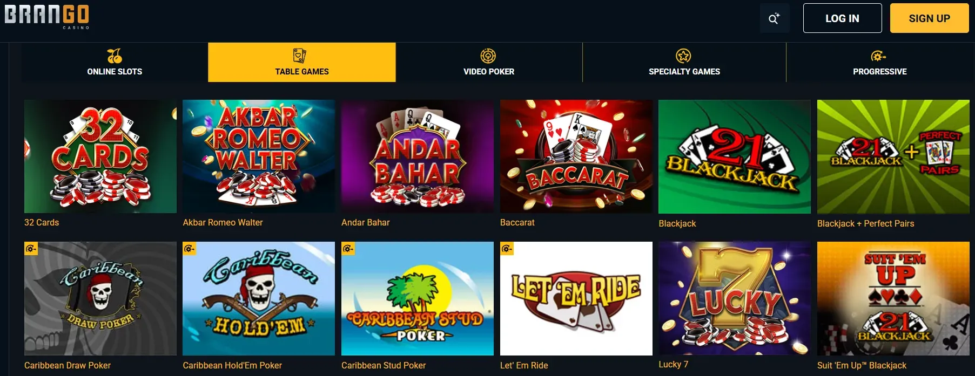Click the Brango Casino logo
Viewport: 975px width, 376px height.
[48, 16]
